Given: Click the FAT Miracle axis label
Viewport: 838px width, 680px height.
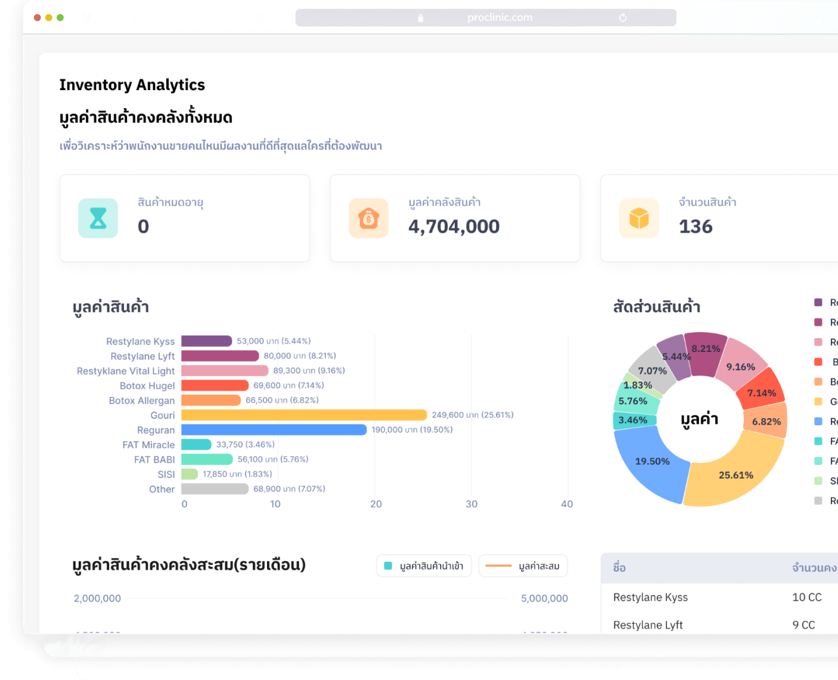Looking at the screenshot, I should point(148,445).
